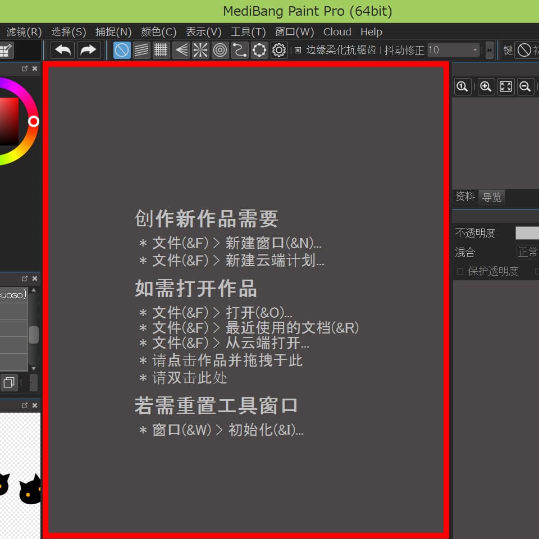Viewport: 539px width, 539px height.
Task: Open the 滤镜(R) menu
Action: pyautogui.click(x=24, y=32)
